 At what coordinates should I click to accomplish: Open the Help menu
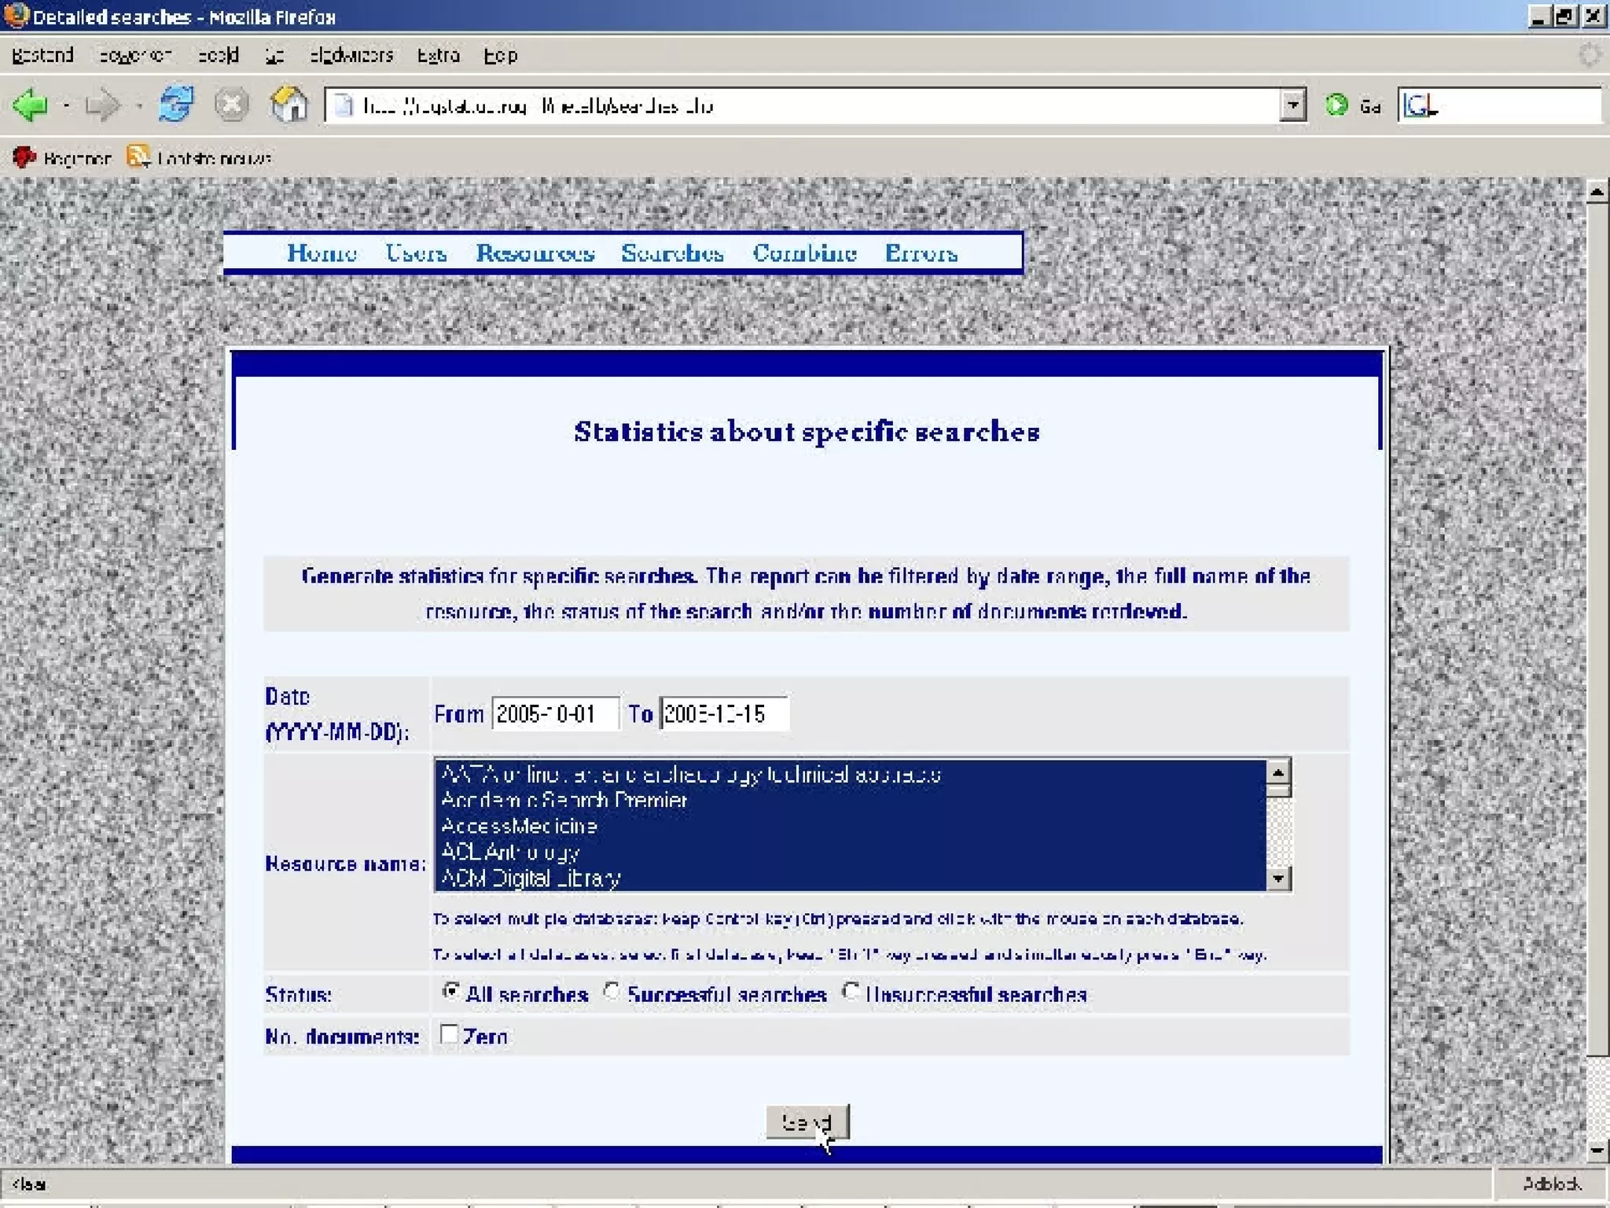coord(500,55)
